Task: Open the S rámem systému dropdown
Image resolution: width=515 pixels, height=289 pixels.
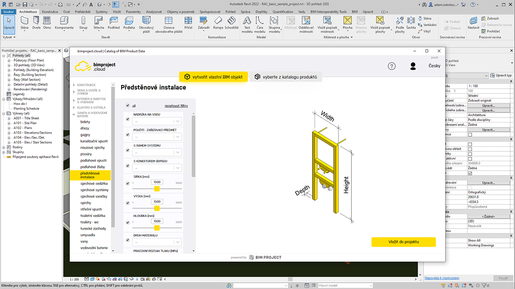Action: [x=157, y=152]
